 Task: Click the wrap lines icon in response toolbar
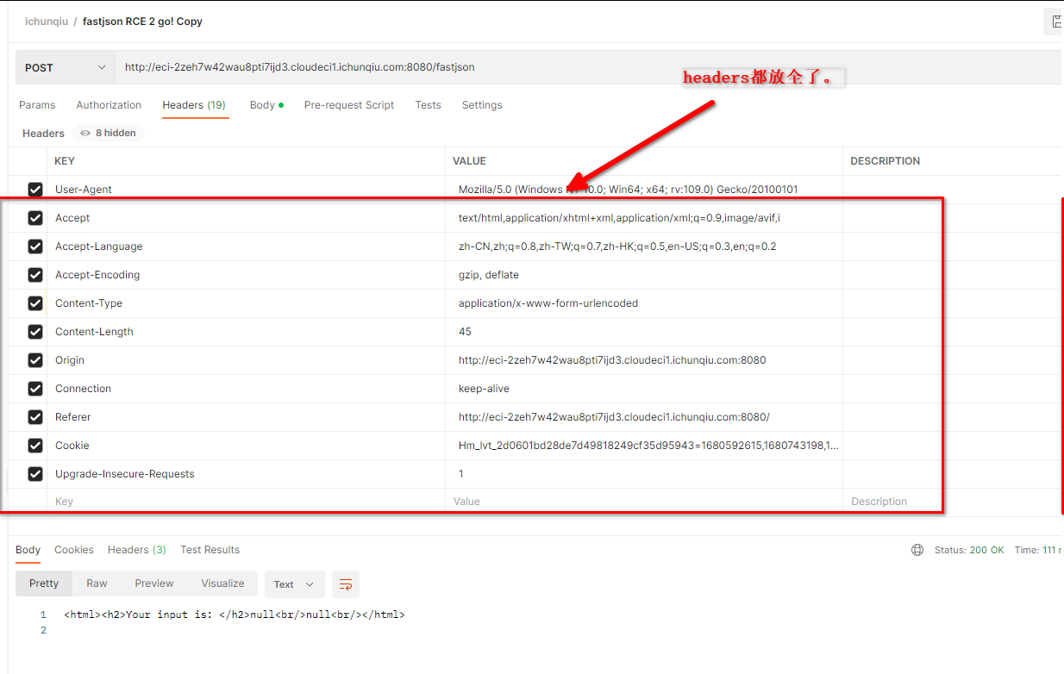tap(346, 584)
